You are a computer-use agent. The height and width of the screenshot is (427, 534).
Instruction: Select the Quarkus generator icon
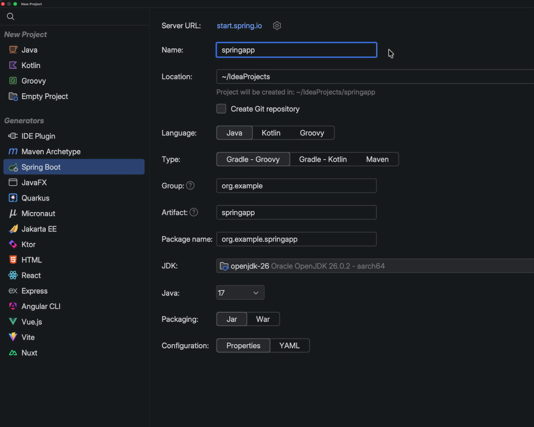click(13, 198)
